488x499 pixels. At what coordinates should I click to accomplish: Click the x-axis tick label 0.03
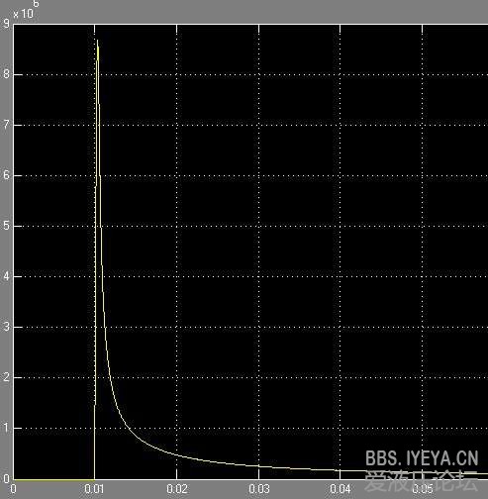(x=259, y=489)
